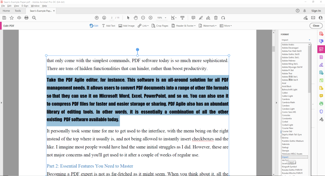Click Sign In
Screen dimensions: 325x176
(x=316, y=11)
